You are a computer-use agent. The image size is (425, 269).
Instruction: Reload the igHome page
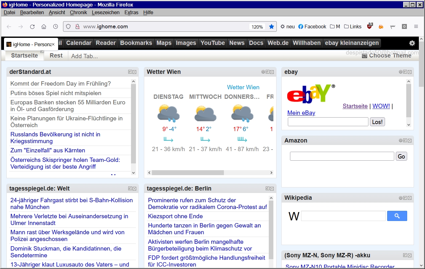(32, 27)
